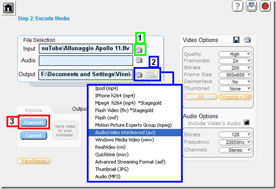276x189 pixels.
Task: Open the Thumbnail dropdown showing None
Action: 235,89
